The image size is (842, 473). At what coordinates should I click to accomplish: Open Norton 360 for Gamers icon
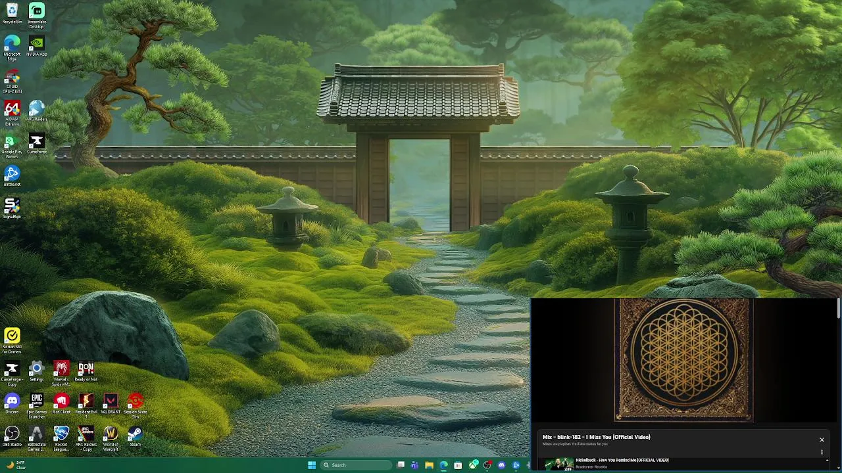(x=12, y=341)
